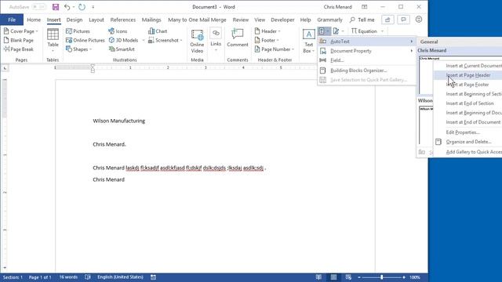Choose Field... from Quick Parts menu
The width and height of the screenshot is (502, 282).
click(366, 60)
